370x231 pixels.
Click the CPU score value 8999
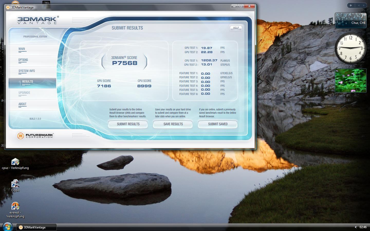coord(144,86)
